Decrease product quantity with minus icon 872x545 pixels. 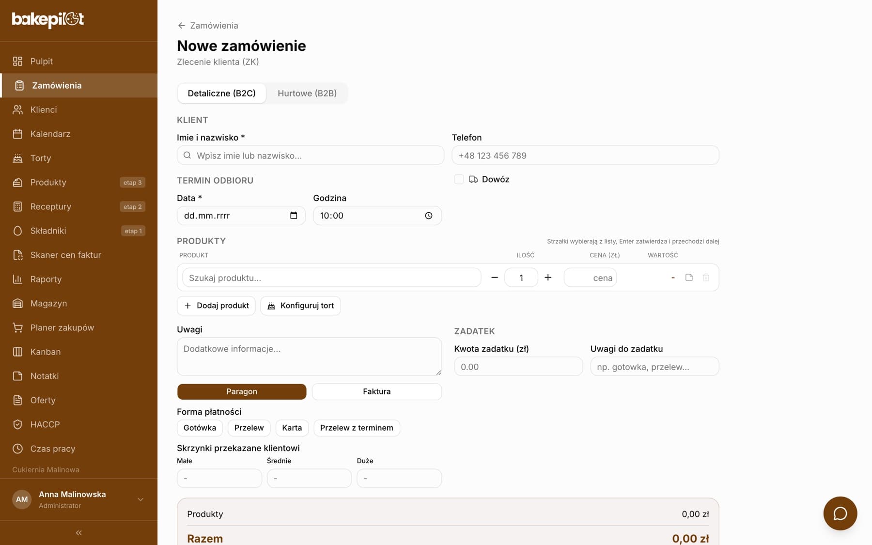495,278
